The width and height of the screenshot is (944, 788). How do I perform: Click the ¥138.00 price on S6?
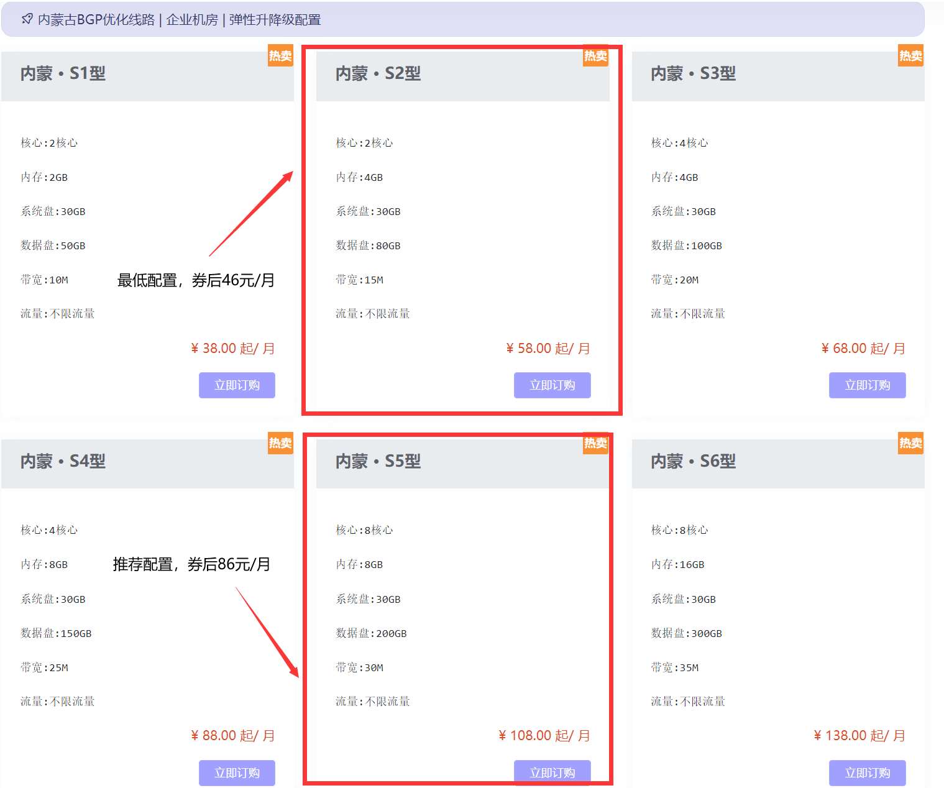point(860,735)
